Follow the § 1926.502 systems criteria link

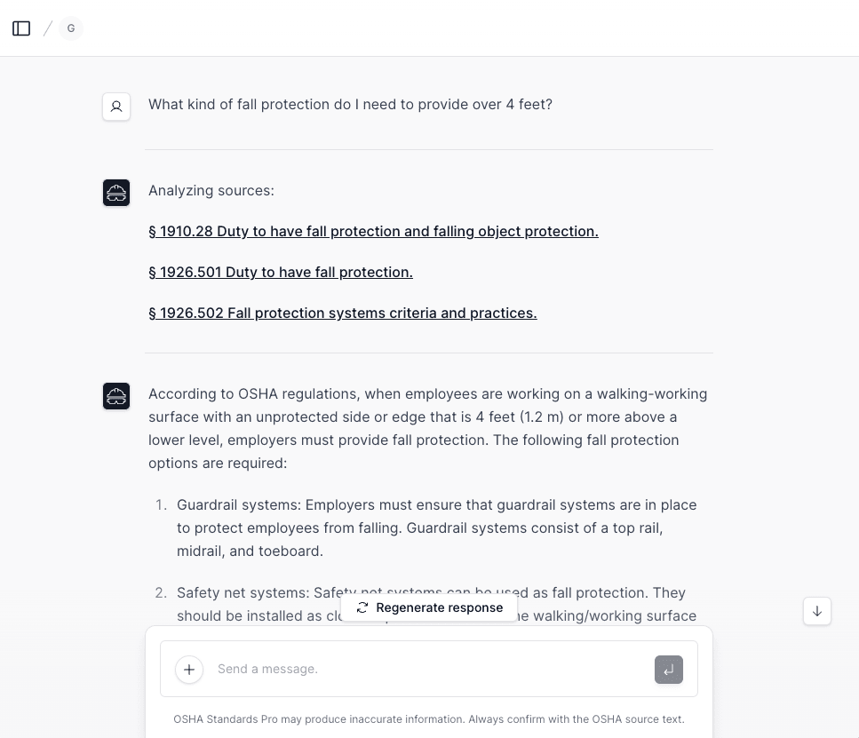(x=343, y=313)
